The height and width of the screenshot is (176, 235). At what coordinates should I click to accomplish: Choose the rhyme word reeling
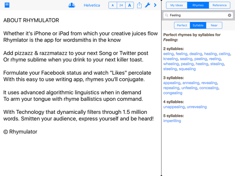[x=215, y=59]
